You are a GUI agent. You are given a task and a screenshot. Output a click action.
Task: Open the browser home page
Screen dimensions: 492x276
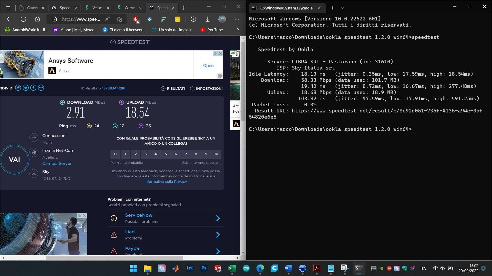(37, 19)
